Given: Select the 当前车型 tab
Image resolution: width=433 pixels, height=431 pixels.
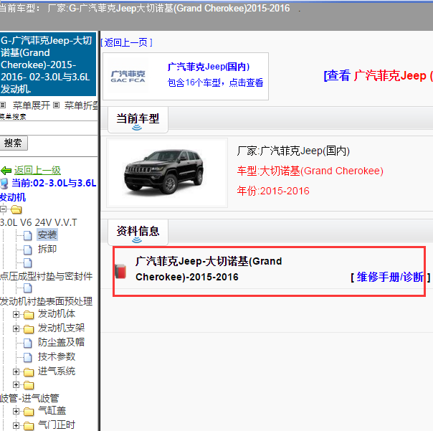Looking at the screenshot, I should pyautogui.click(x=138, y=120).
